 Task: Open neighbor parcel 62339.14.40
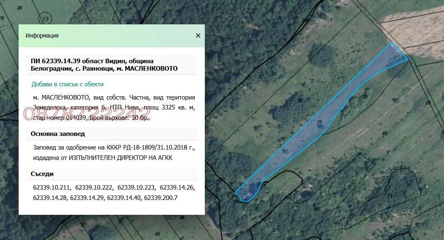pos(124,198)
